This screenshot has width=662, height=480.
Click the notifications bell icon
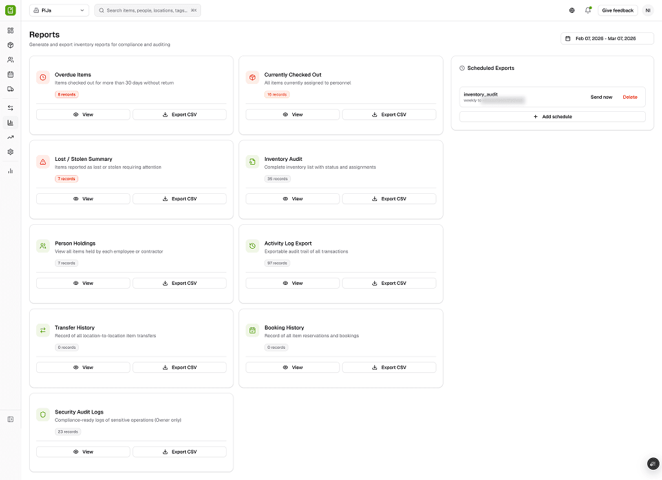(x=588, y=10)
